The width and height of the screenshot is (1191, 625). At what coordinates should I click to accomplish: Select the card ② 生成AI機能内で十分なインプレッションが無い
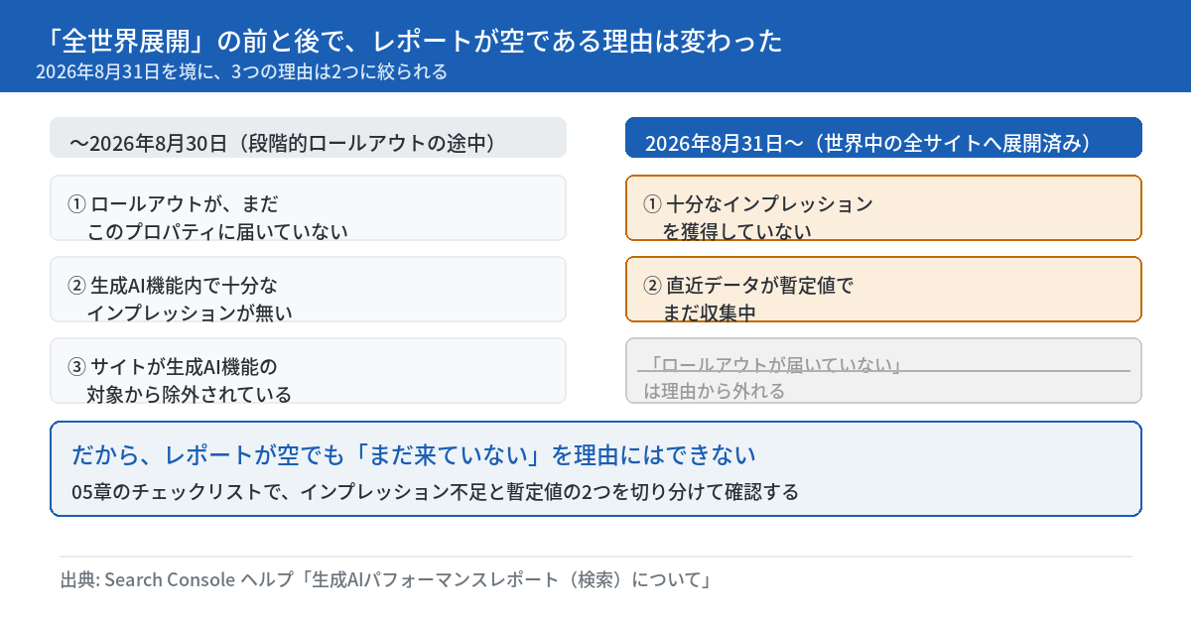click(308, 290)
